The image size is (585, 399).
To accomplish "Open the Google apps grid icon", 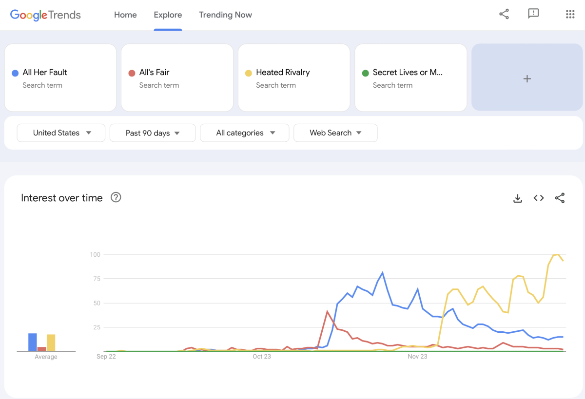I will (x=570, y=14).
